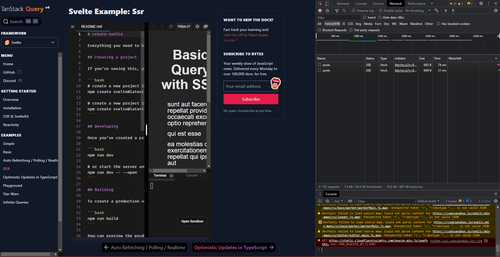Open drawer three-dot menu beside Console
Viewport: 500px width, 257px height.
tap(320, 194)
